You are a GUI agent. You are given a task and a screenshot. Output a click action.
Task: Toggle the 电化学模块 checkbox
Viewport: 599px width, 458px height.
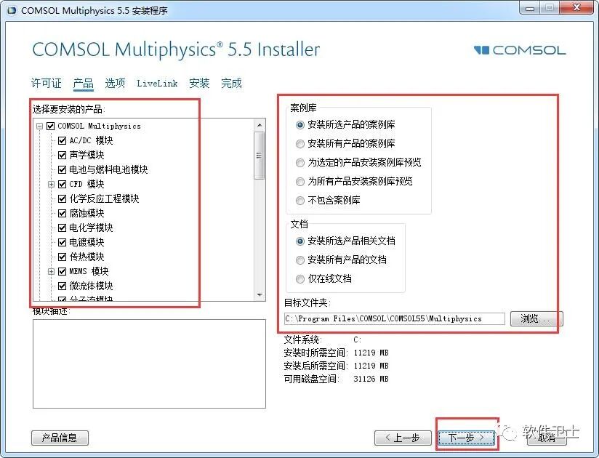pyautogui.click(x=63, y=228)
